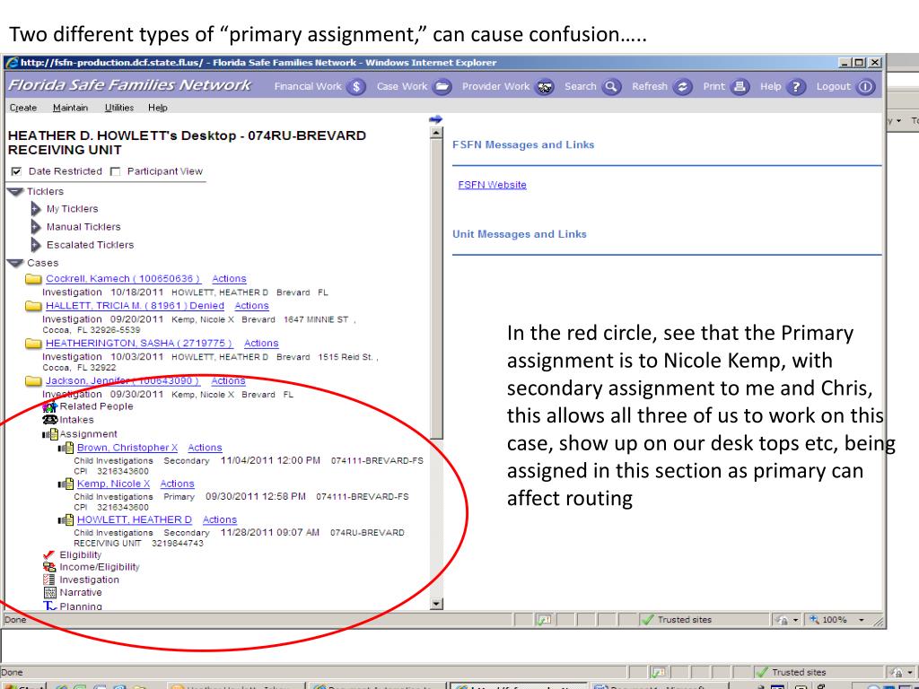Image resolution: width=919 pixels, height=689 pixels.
Task: Open the security zone dropdown arrow
Action: (x=795, y=620)
